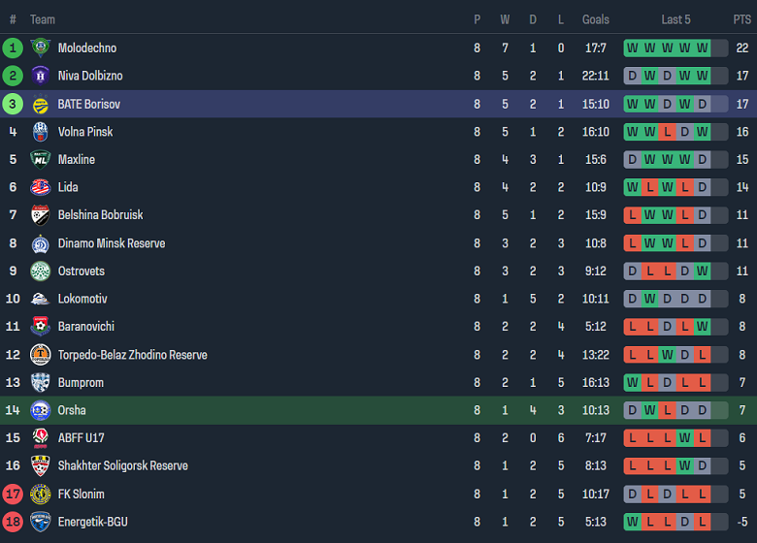The width and height of the screenshot is (757, 543).
Task: Sort table by PTS column header
Action: (x=741, y=19)
